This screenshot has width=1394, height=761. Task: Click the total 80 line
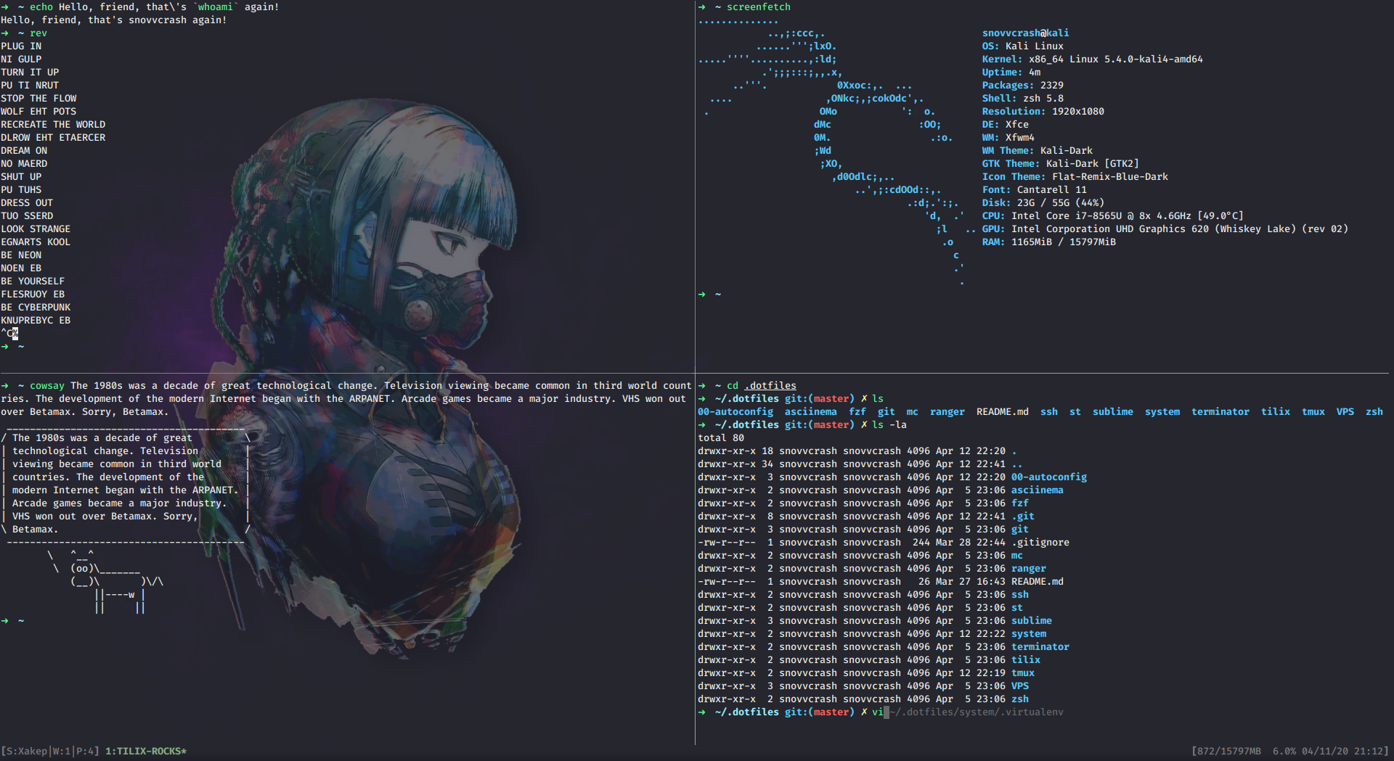point(721,437)
